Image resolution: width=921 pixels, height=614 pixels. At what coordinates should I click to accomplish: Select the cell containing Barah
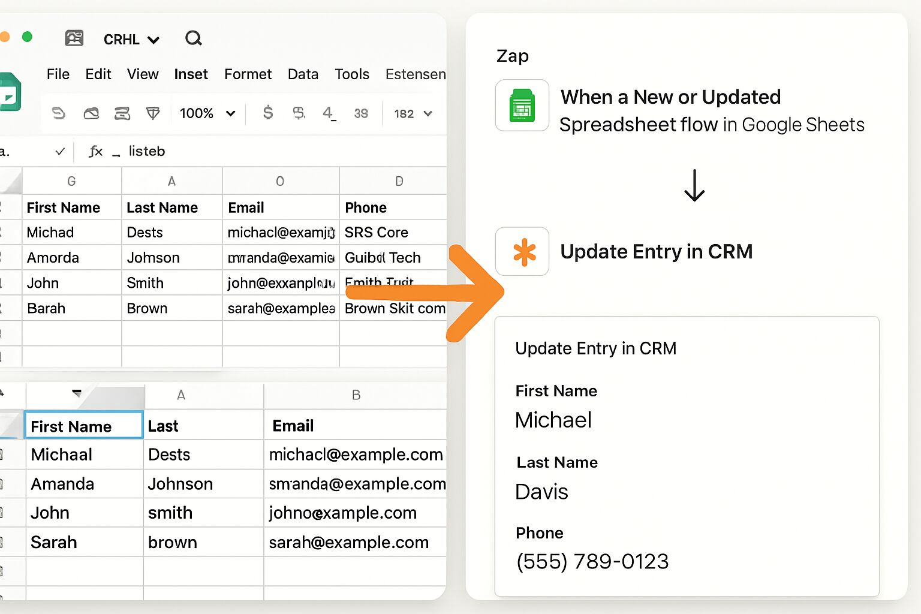pyautogui.click(x=72, y=308)
